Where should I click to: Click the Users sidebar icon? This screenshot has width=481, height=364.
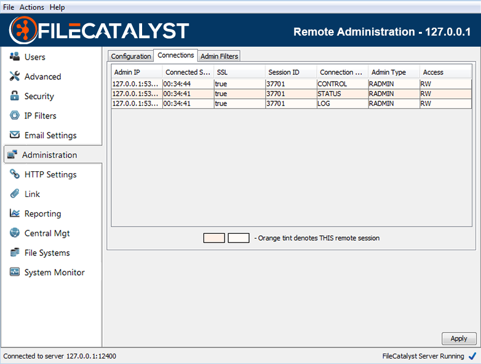point(14,56)
